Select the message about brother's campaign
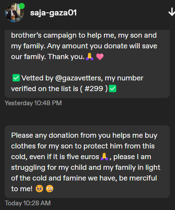Image resolution: width=175 pixels, height=210 pixels. pyautogui.click(x=87, y=64)
